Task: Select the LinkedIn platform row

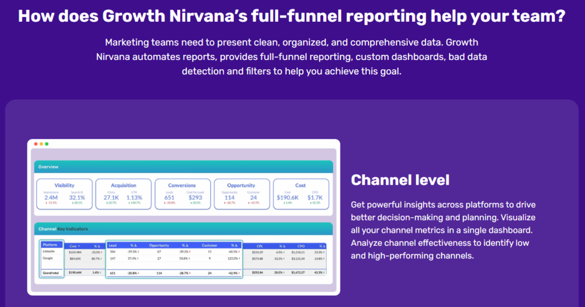Action: pos(49,252)
